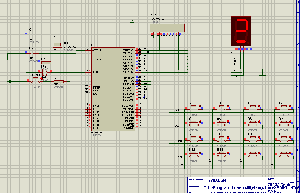Click the BTN1 reset push button
Screen dimensions: 300x193
point(36,80)
